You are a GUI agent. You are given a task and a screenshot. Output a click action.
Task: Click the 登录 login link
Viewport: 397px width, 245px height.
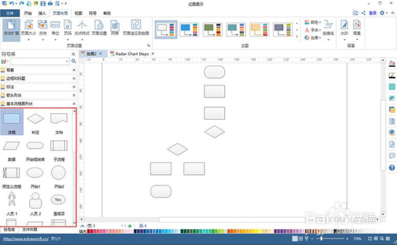pos(373,13)
